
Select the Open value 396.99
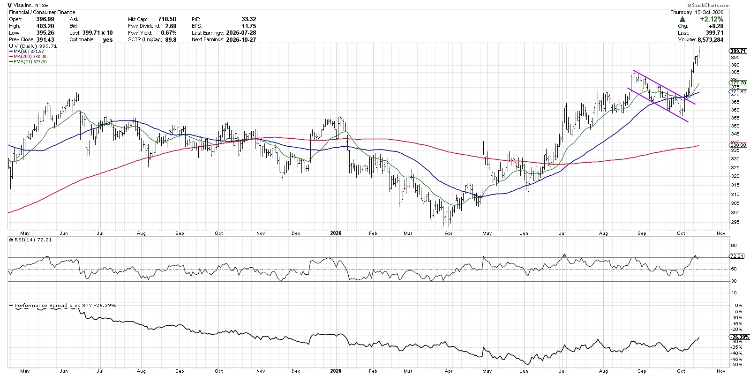[x=45, y=19]
